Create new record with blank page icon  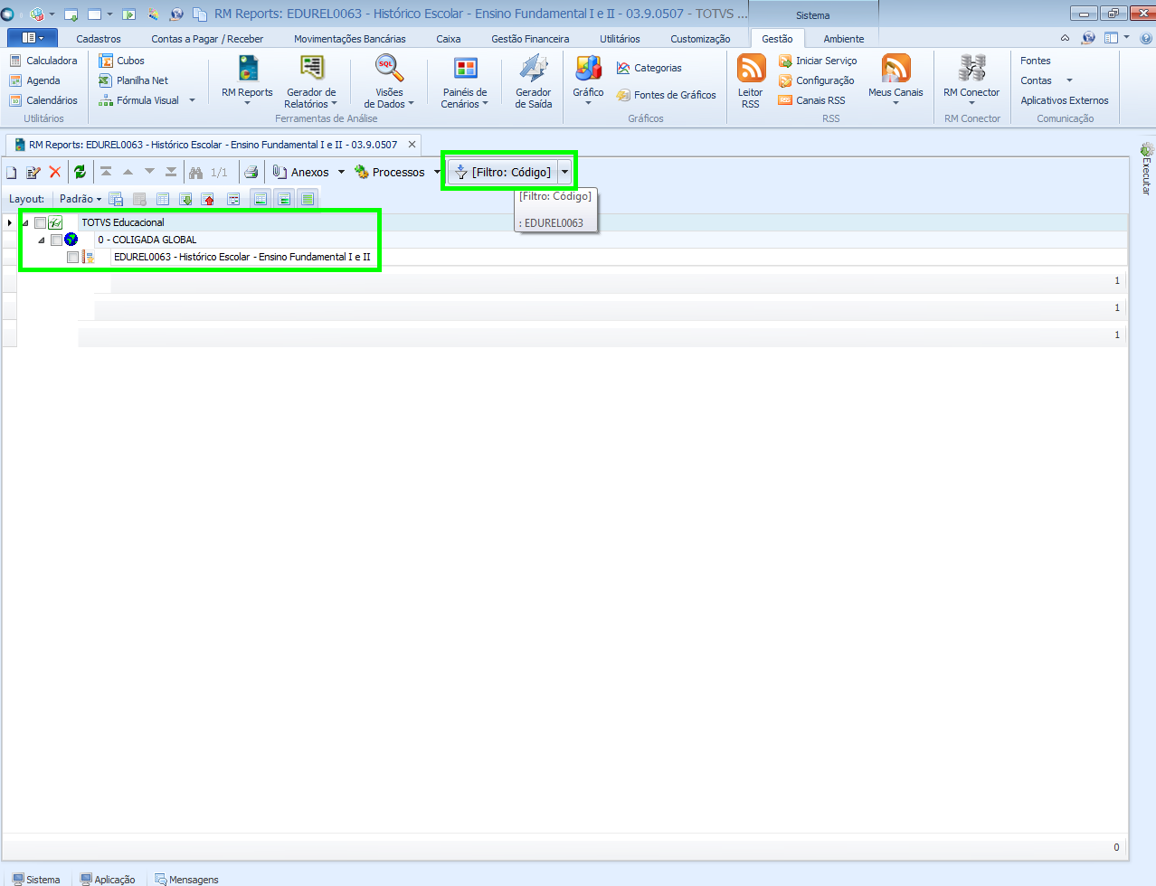(x=12, y=173)
